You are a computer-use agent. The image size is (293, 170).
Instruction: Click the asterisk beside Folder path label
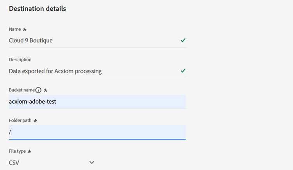[x=35, y=121]
